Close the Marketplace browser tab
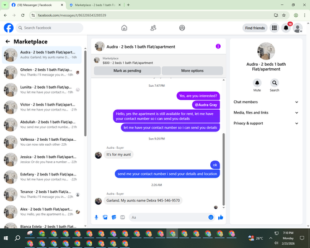This screenshot has height=248, width=310. pos(120,5)
